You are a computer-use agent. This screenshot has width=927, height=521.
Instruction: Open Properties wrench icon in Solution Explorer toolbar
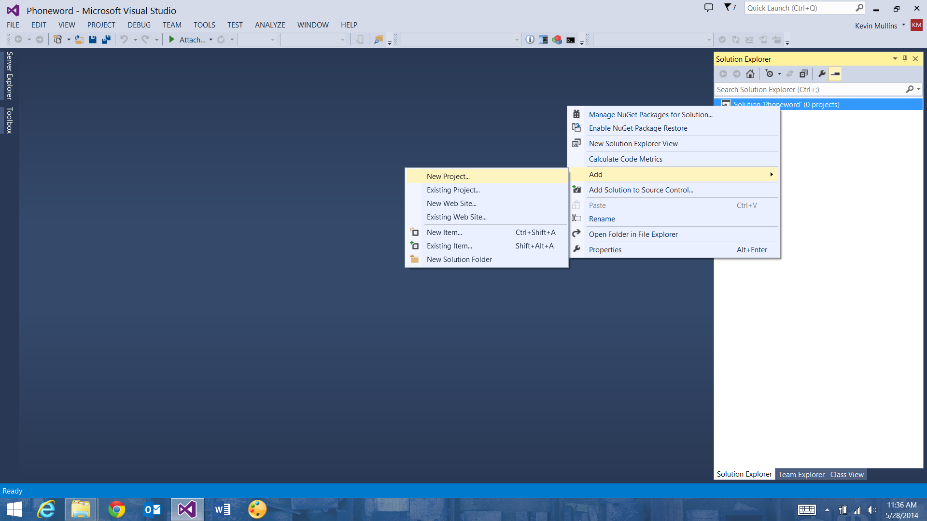tap(822, 74)
